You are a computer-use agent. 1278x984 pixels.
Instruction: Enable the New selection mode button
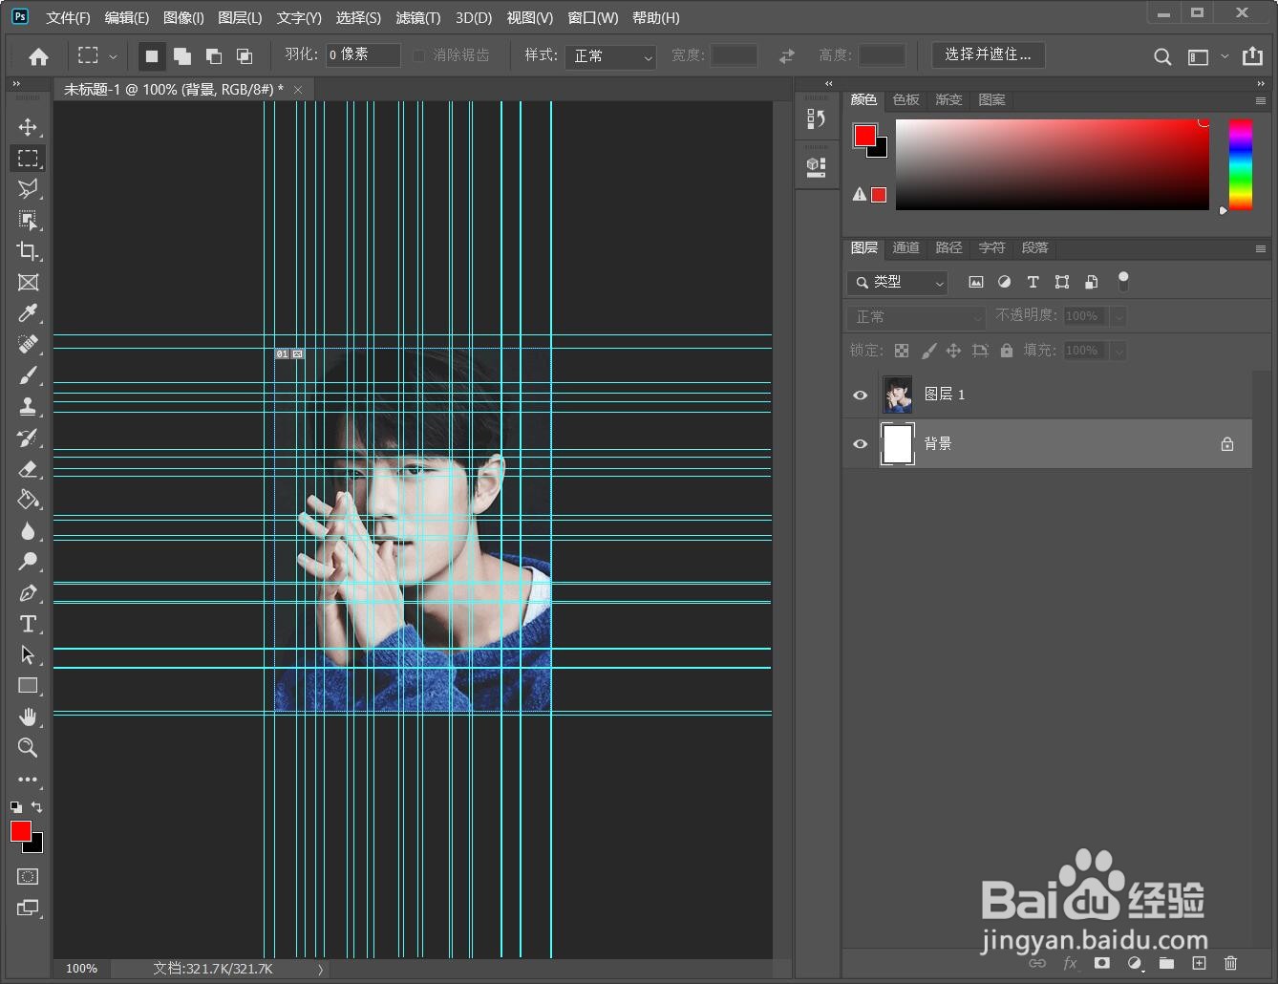click(x=151, y=56)
